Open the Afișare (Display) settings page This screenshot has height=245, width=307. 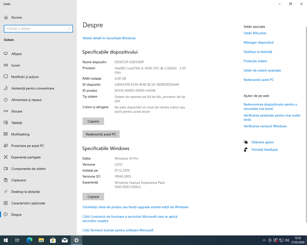point(18,54)
